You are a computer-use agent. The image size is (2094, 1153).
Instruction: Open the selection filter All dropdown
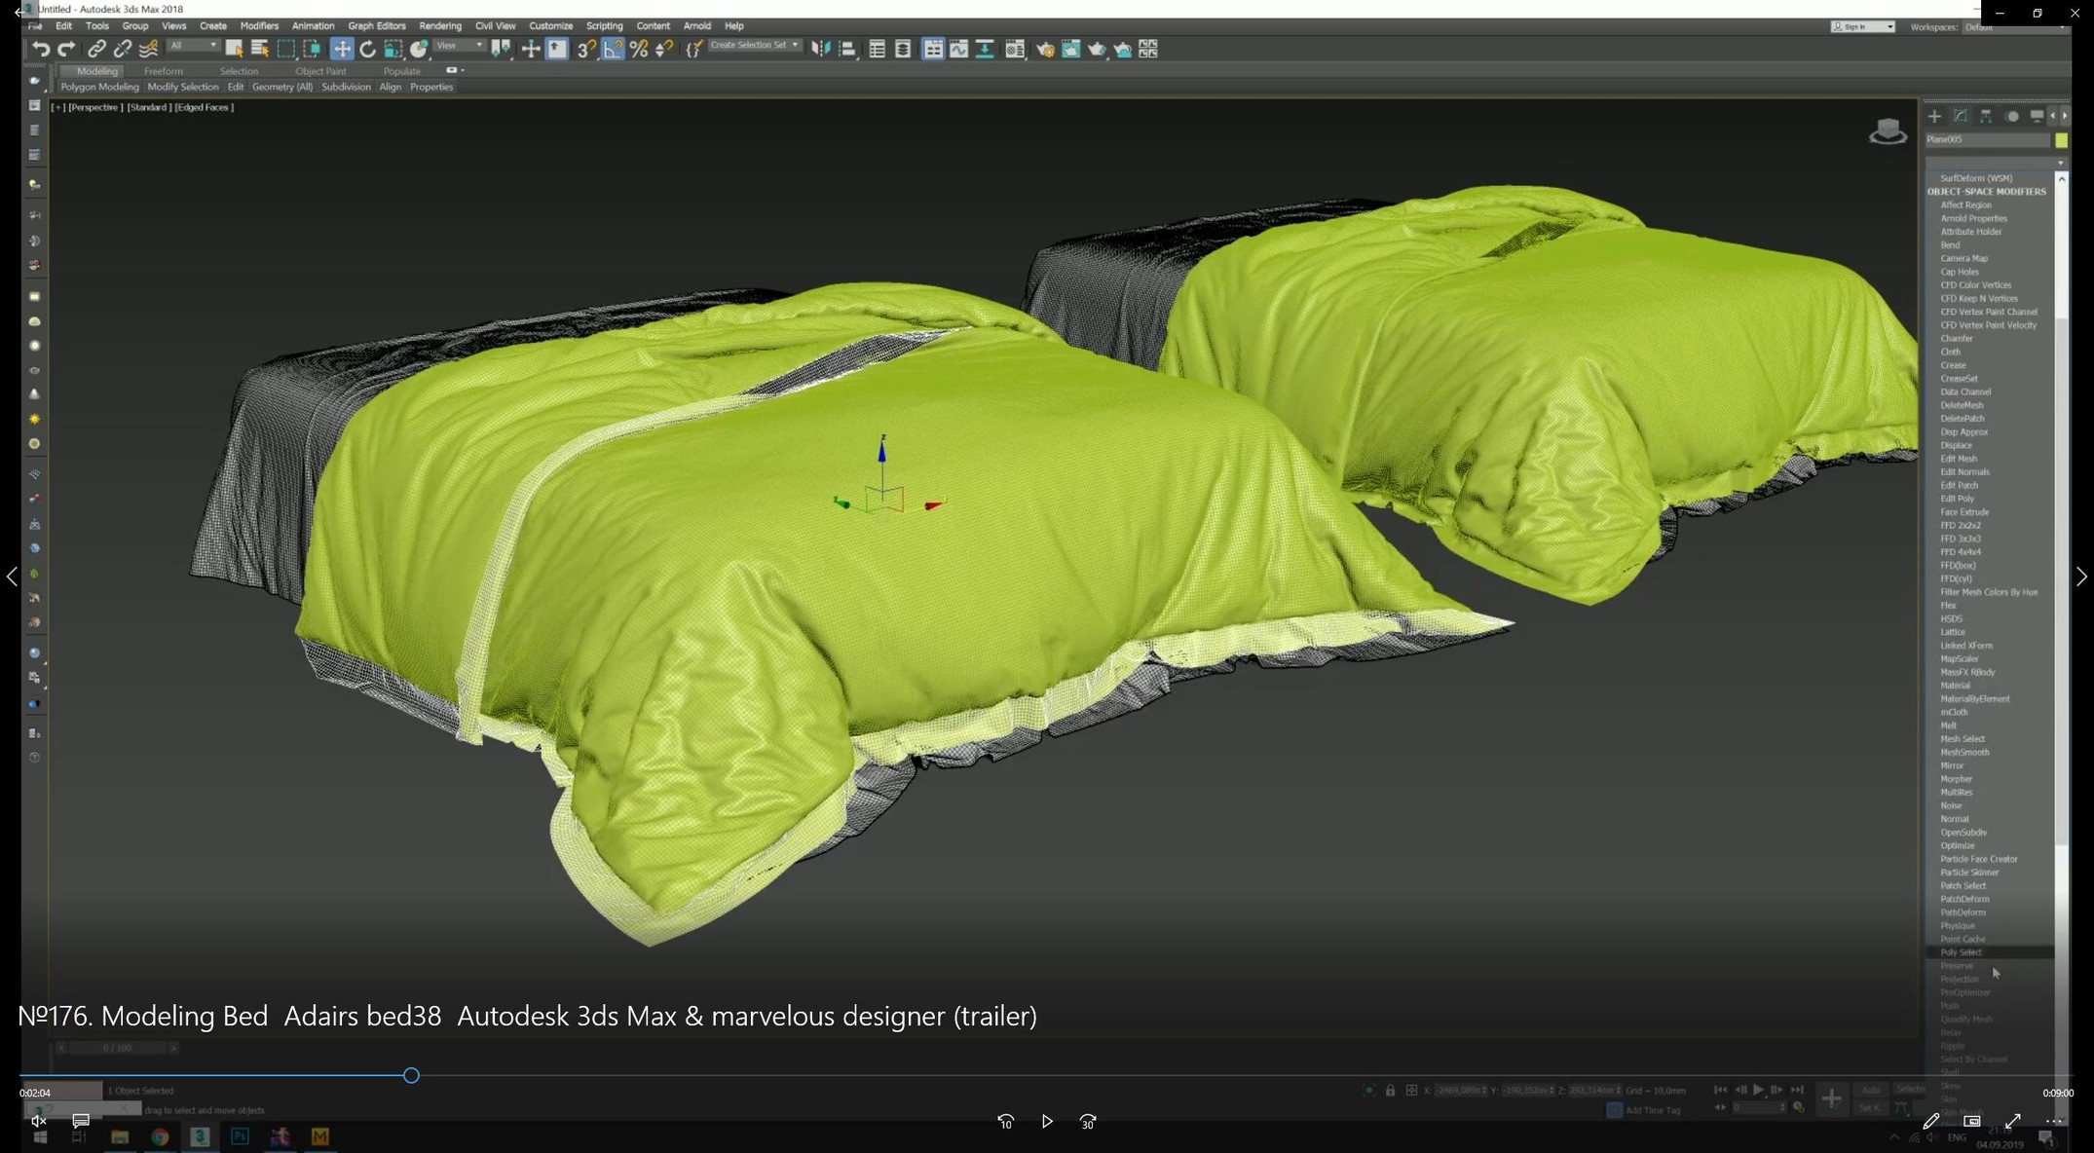193,46
